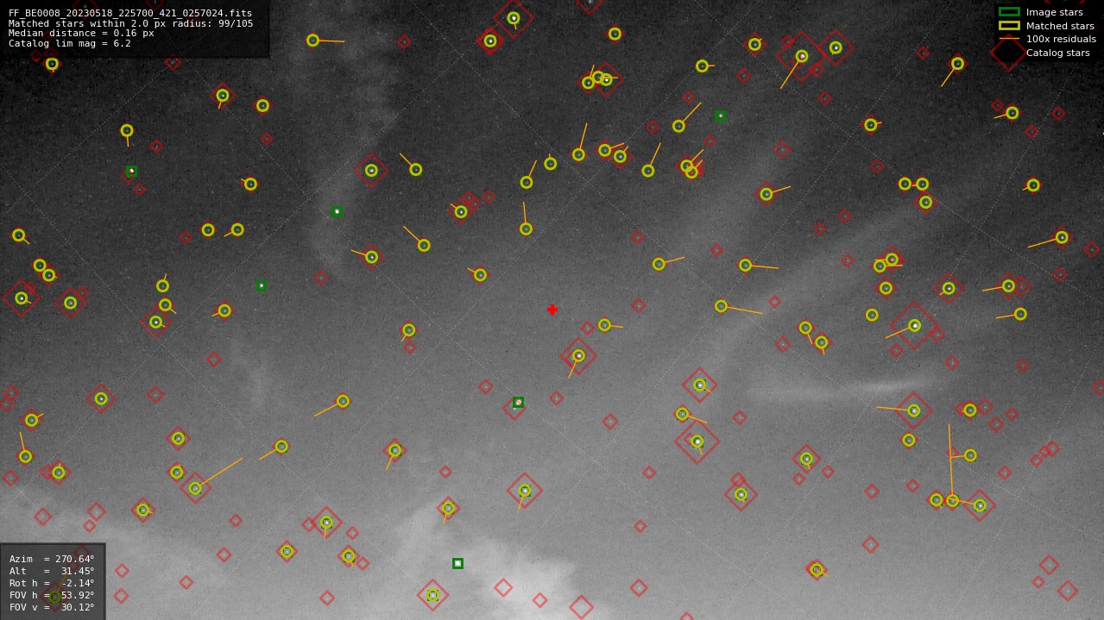Viewport: 1104px width, 620px height.
Task: Click the 'FOV v = 30.12°' value
Action: click(52, 607)
